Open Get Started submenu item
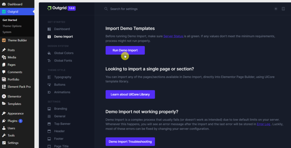The image size is (291, 148). pos(10,20)
